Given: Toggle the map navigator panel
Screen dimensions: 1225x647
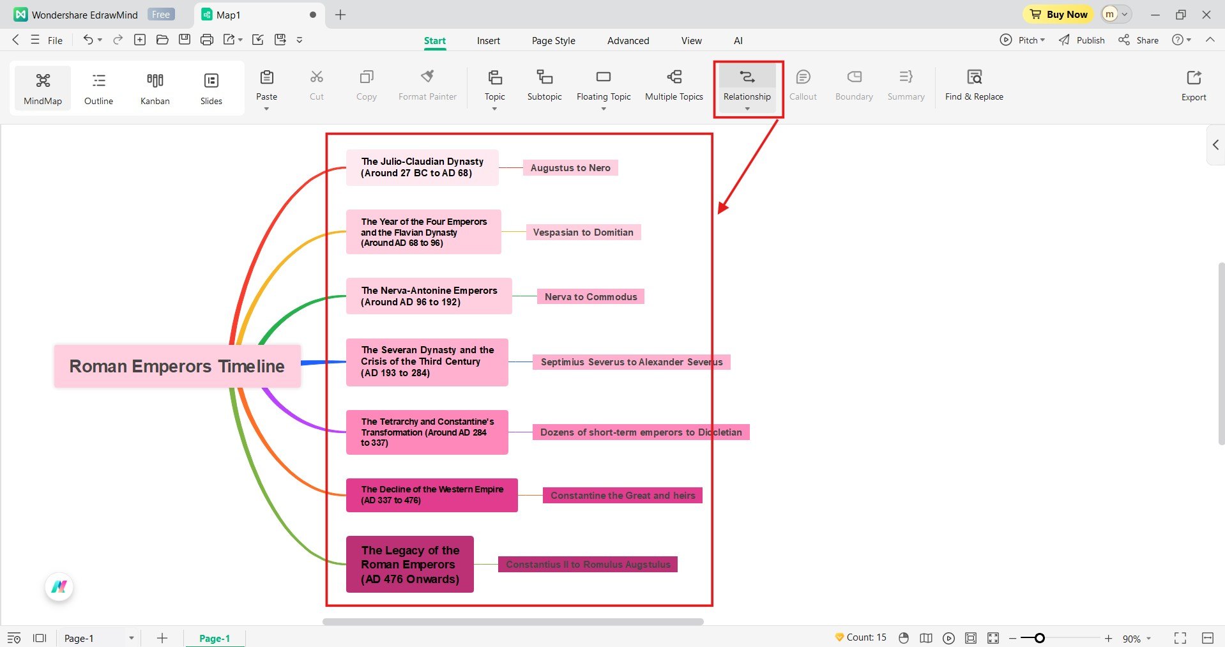Looking at the screenshot, I should 925,637.
